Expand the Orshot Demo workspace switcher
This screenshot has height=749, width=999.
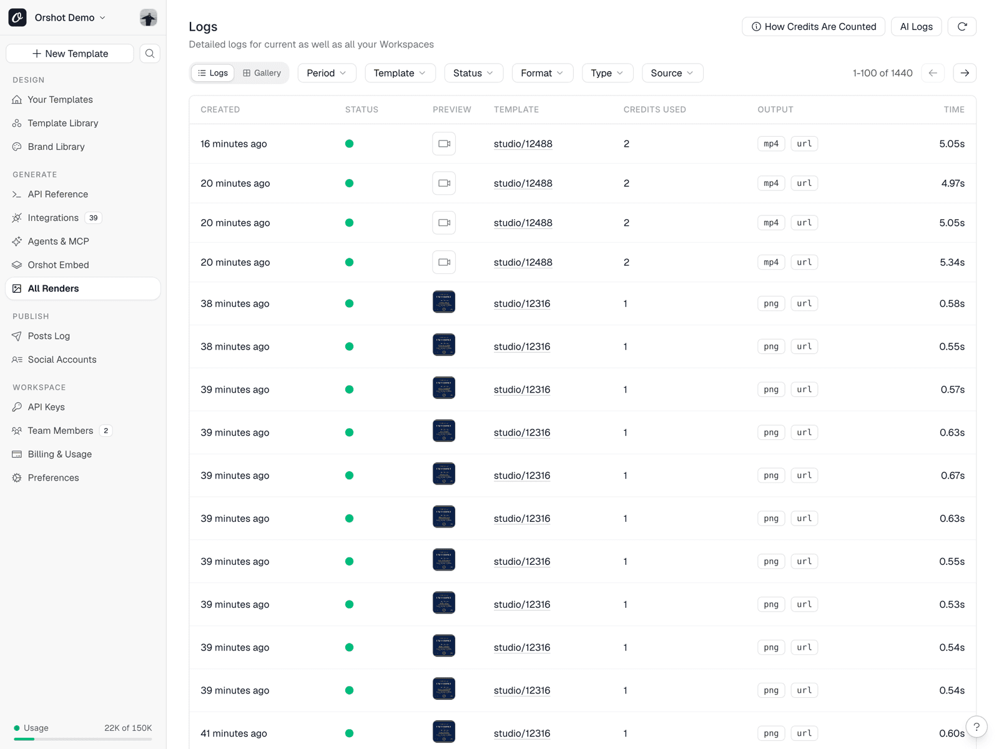[70, 17]
